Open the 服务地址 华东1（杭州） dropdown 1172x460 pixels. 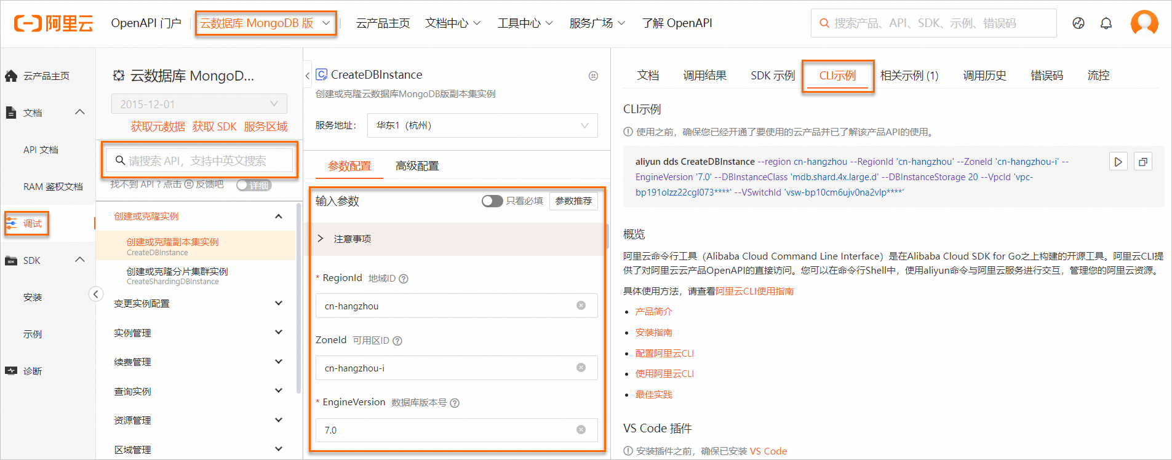[482, 125]
